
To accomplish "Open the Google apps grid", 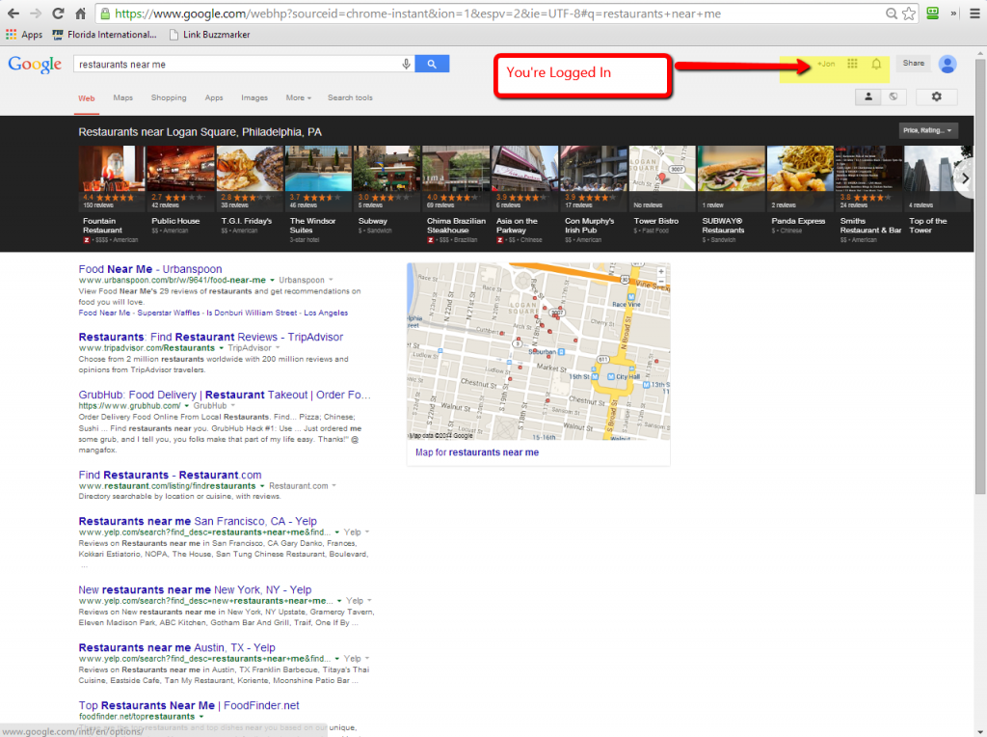I will (852, 64).
